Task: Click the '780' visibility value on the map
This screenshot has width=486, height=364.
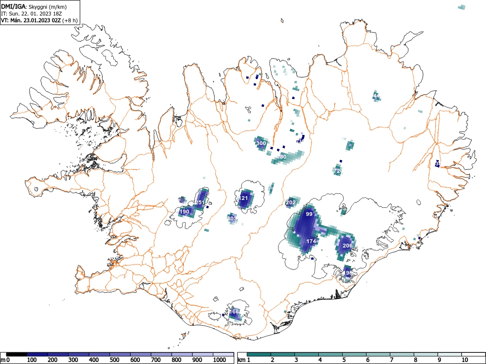Action: click(x=282, y=157)
